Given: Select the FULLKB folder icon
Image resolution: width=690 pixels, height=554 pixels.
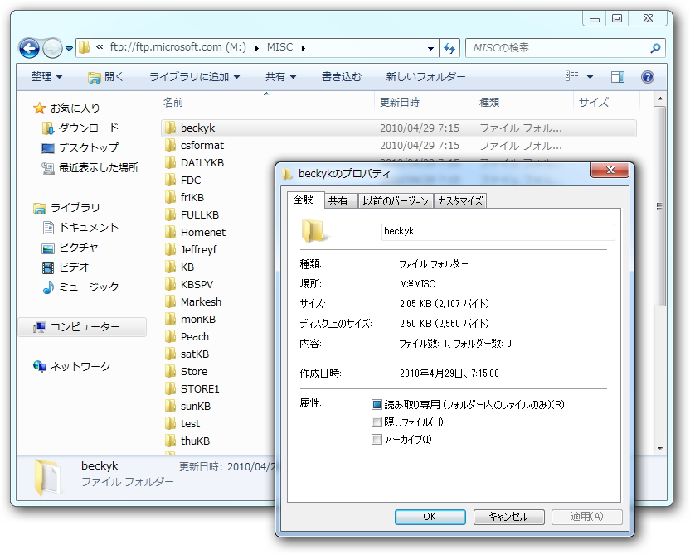Looking at the screenshot, I should point(170,214).
